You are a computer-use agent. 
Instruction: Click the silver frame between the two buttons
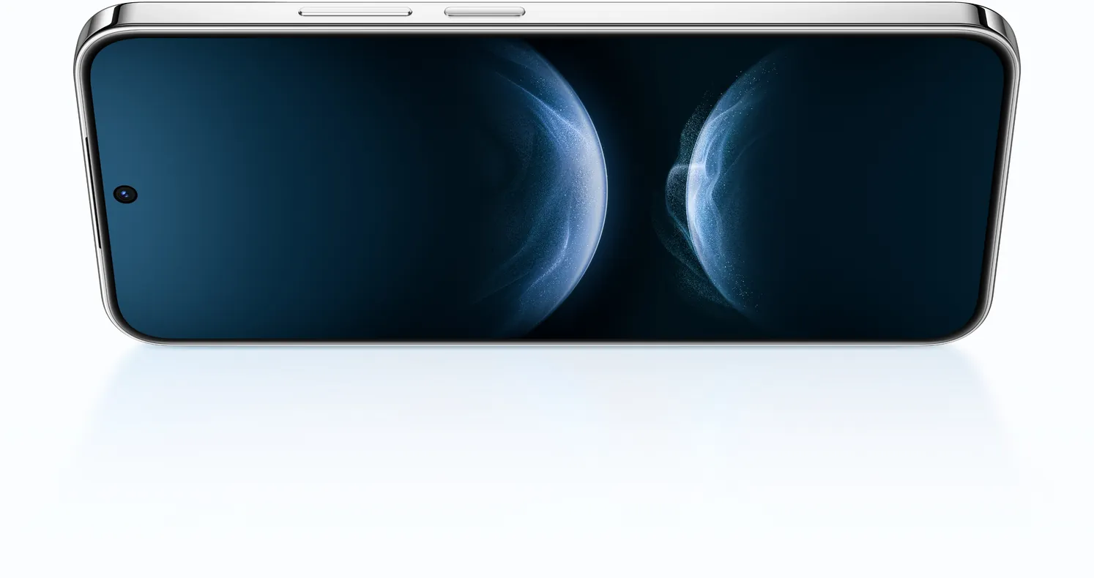428,12
